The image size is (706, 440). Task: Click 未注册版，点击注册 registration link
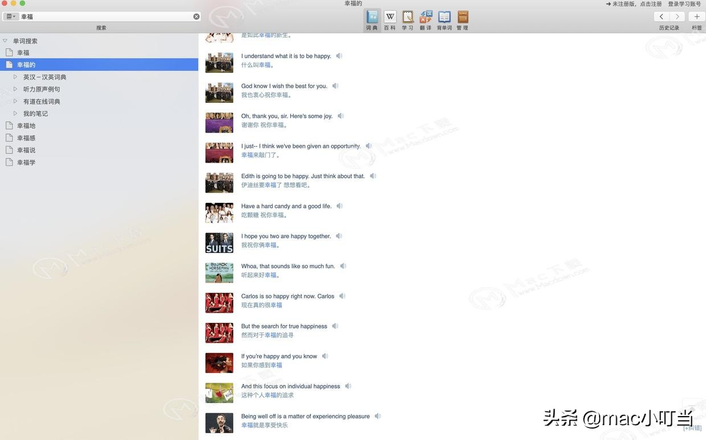(x=634, y=4)
